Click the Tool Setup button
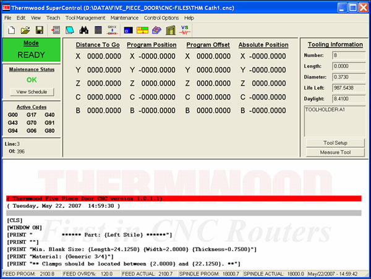Screen dimensions: 371x279 tap(335, 143)
